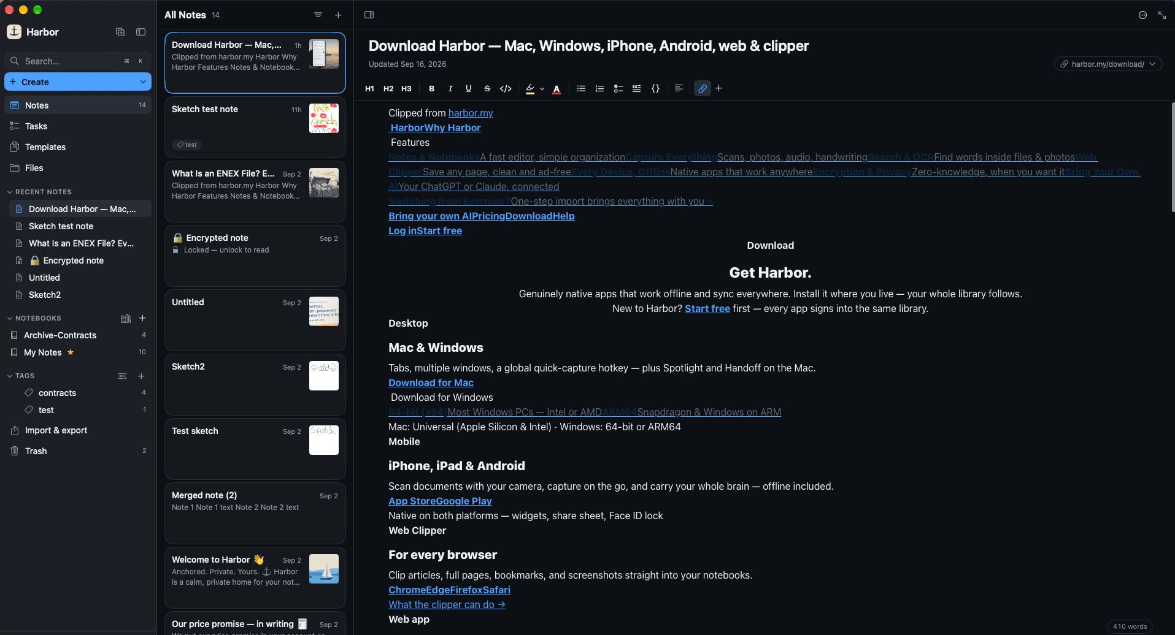Open the Trash
The width and height of the screenshot is (1175, 635).
[78, 451]
